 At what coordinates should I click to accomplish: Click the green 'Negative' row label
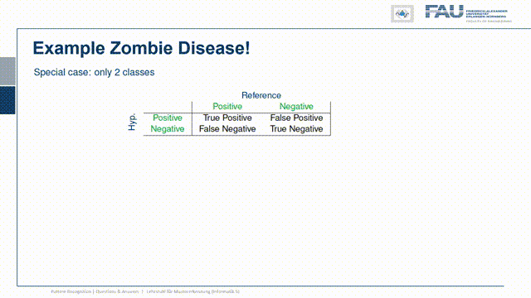click(x=168, y=129)
